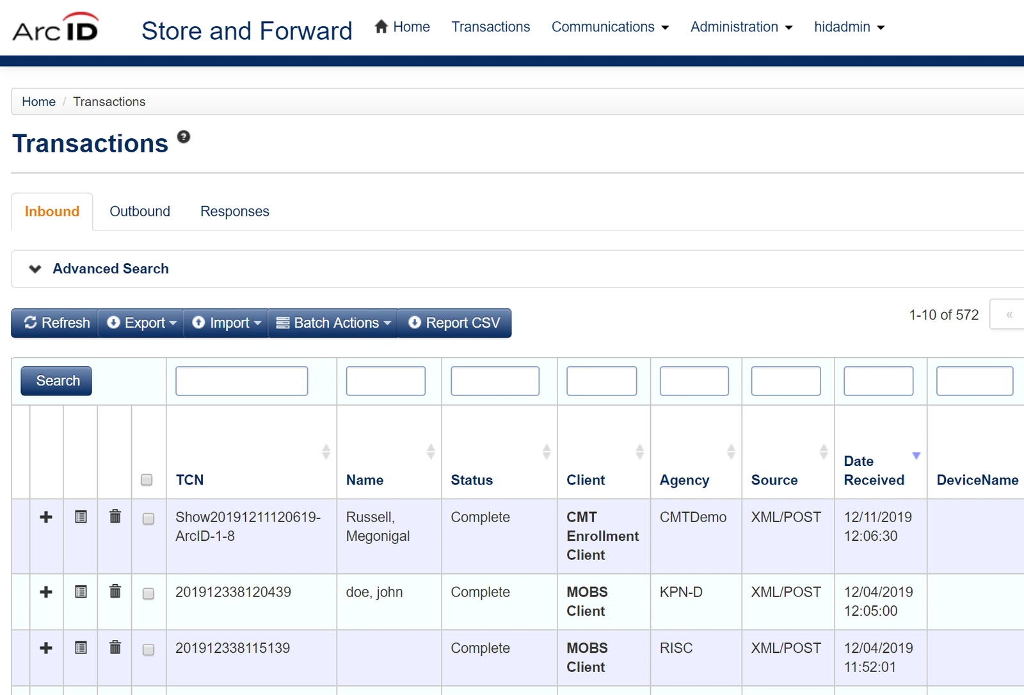The height and width of the screenshot is (695, 1024).
Task: Click the help question mark icon beside Transactions
Action: [x=184, y=136]
